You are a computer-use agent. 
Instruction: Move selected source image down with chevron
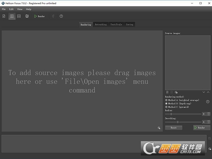tap(204, 92)
